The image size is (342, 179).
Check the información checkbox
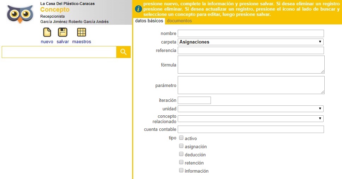[x=181, y=170]
